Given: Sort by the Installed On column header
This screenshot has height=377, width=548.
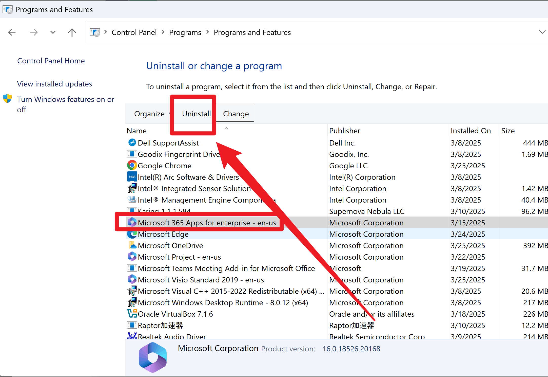Looking at the screenshot, I should click(x=474, y=131).
